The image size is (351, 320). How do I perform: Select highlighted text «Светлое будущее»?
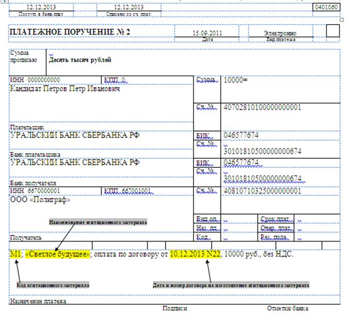click(58, 255)
